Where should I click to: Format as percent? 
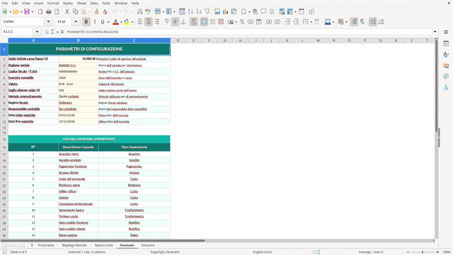242,22
